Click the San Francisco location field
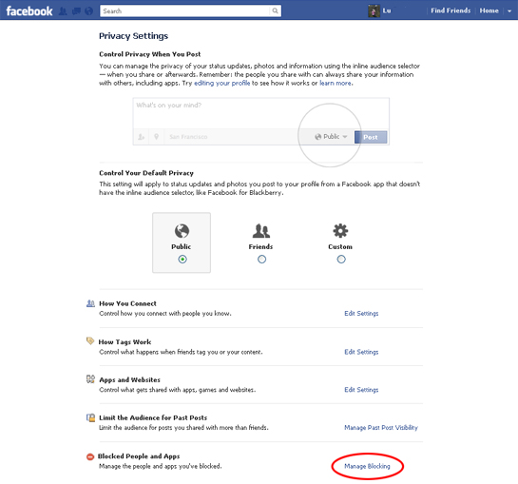518x484 pixels. (188, 137)
